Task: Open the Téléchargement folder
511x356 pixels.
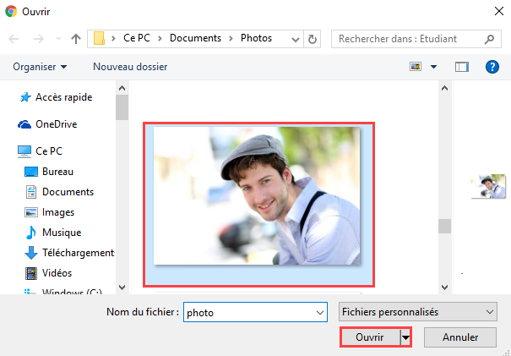Action: point(79,253)
